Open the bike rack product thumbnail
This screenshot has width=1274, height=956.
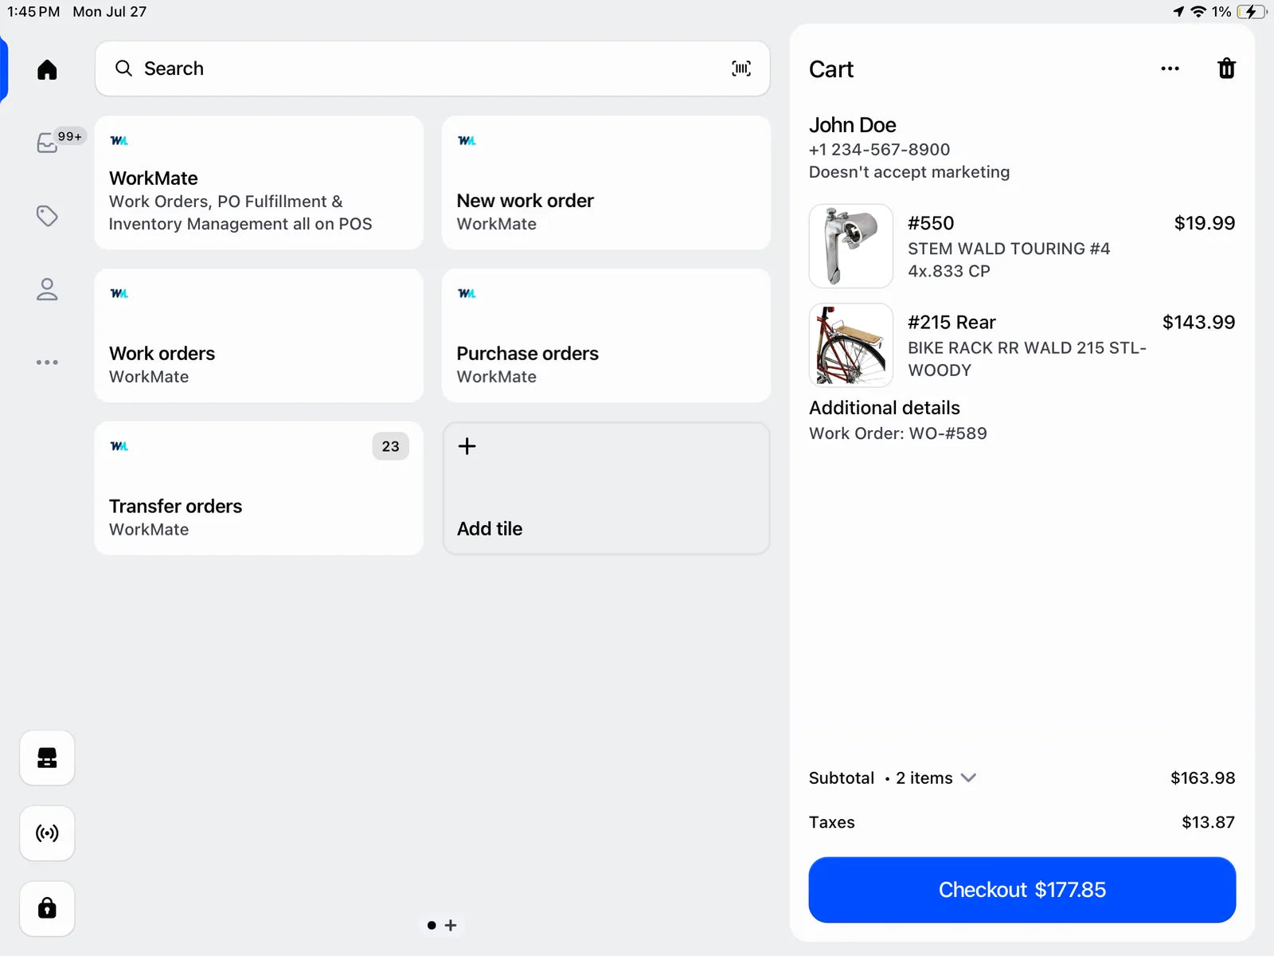coord(851,345)
